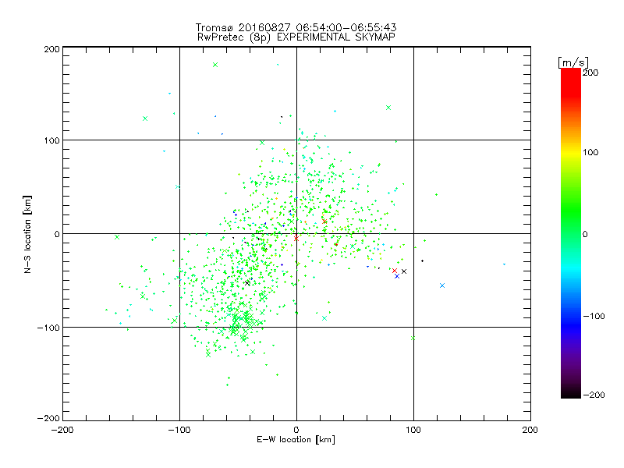624x468 pixels.
Task: Select the RwPretec EXPERIMENTAL SKYMAP subtitle
Action: [x=296, y=37]
